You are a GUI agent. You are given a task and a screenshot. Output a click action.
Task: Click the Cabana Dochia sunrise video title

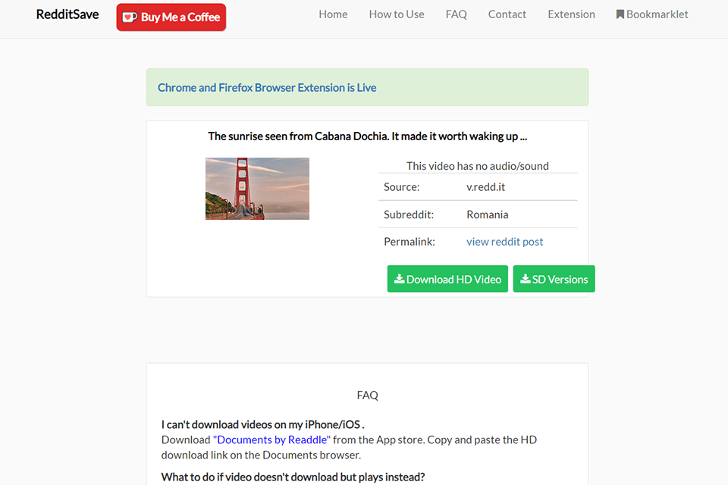click(x=367, y=136)
